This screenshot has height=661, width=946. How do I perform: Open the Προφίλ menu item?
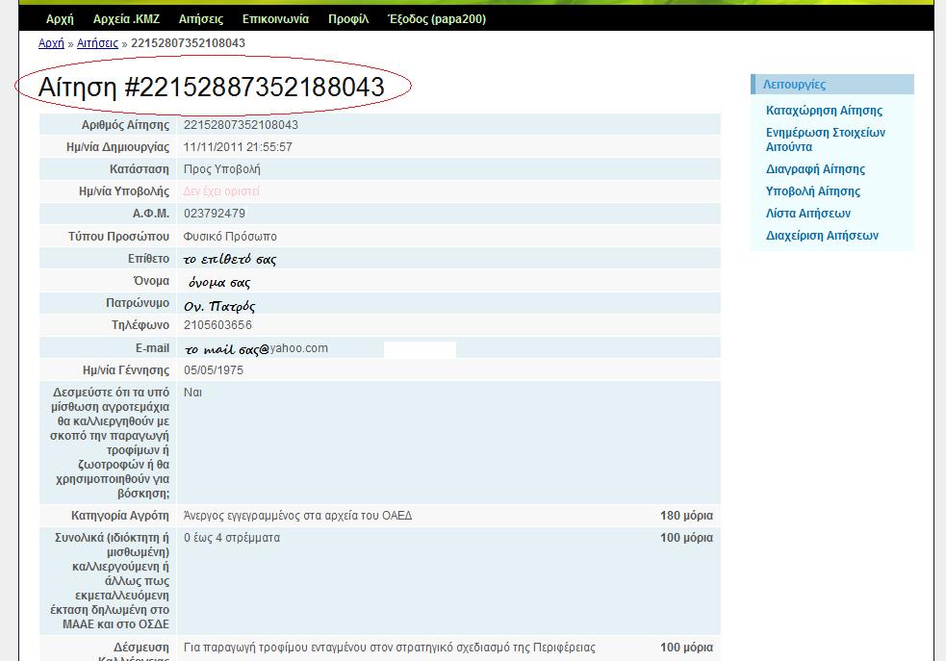pos(347,19)
